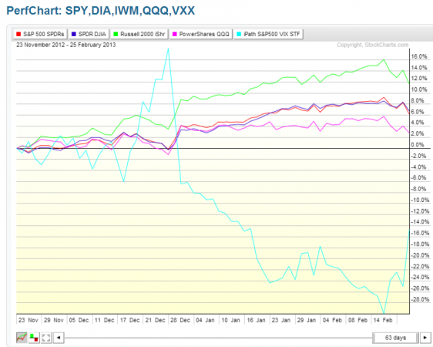
Task: Click the blue SPDR DJIA color swatch
Action: [74, 34]
